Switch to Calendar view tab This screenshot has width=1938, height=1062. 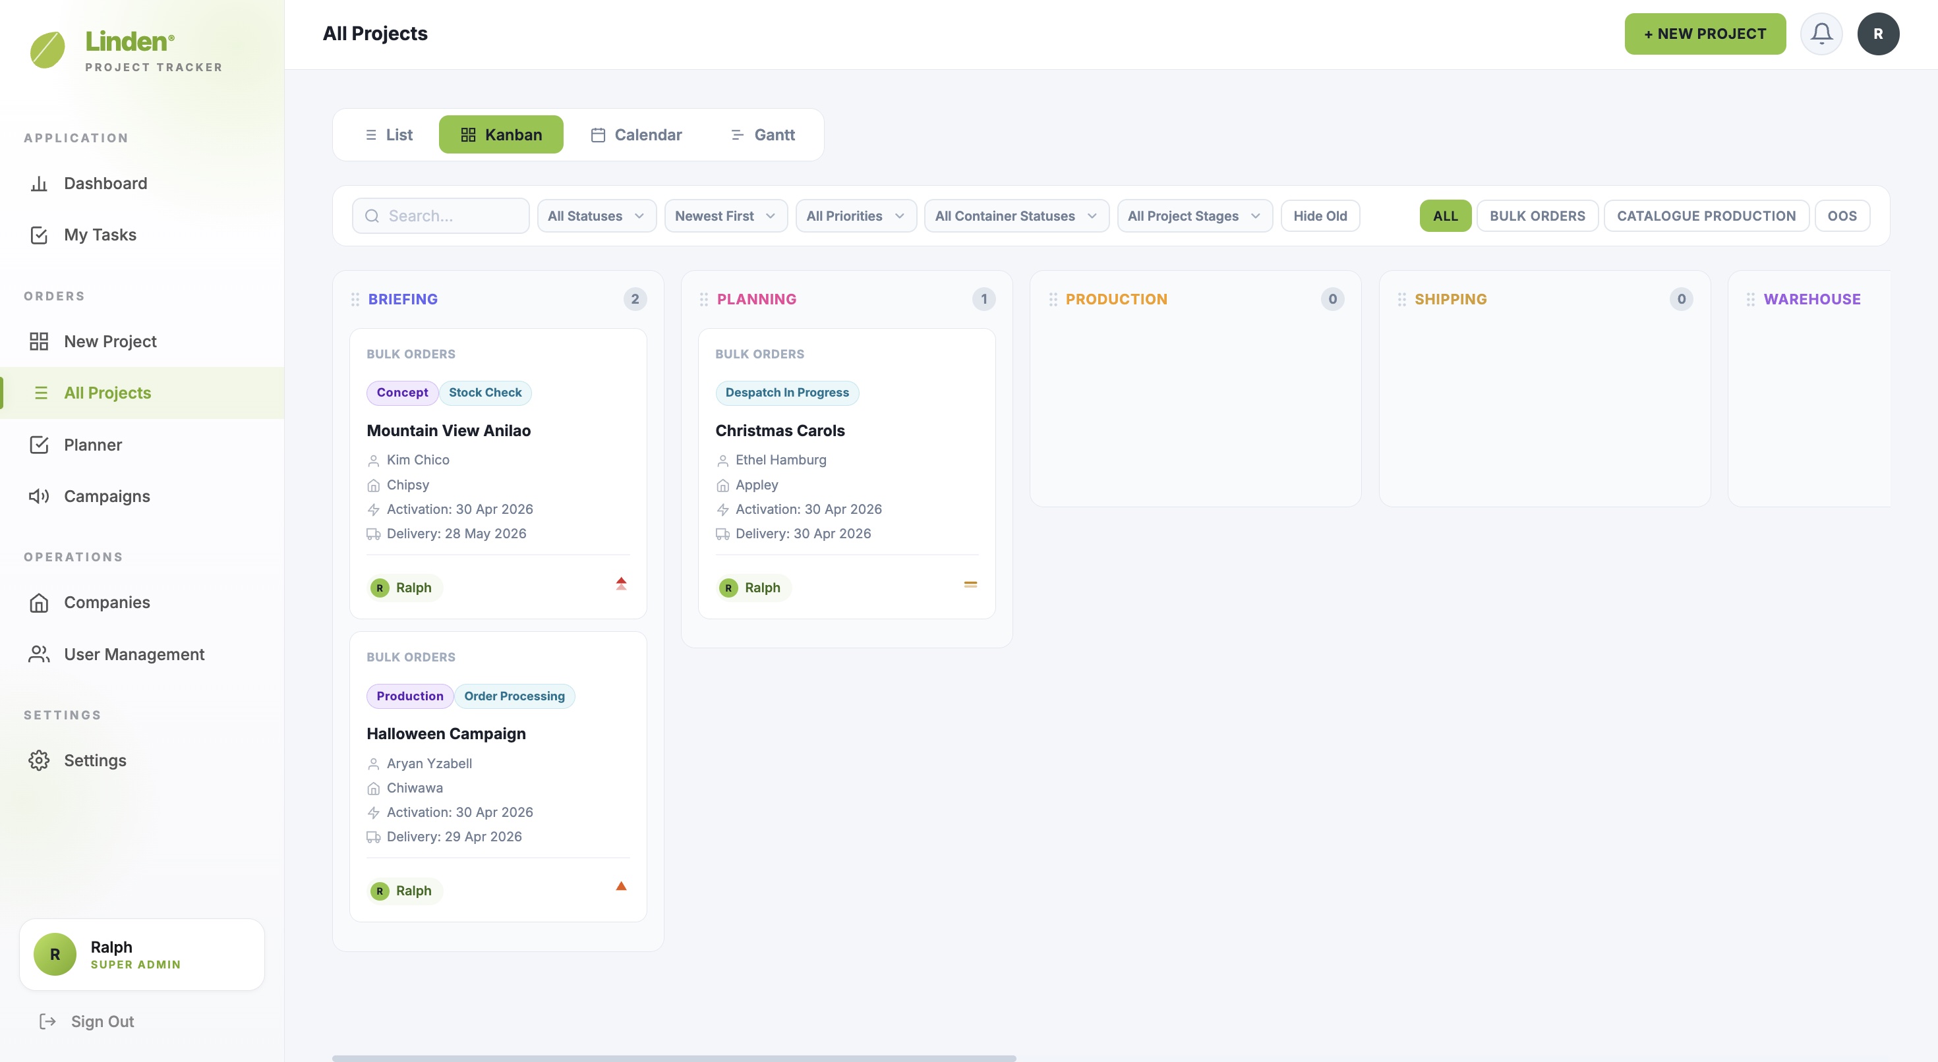(x=637, y=135)
